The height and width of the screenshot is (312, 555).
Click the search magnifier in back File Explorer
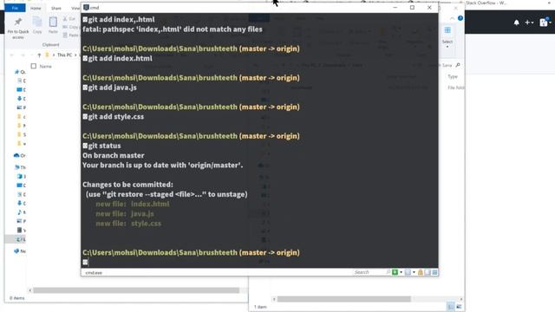pos(458,65)
